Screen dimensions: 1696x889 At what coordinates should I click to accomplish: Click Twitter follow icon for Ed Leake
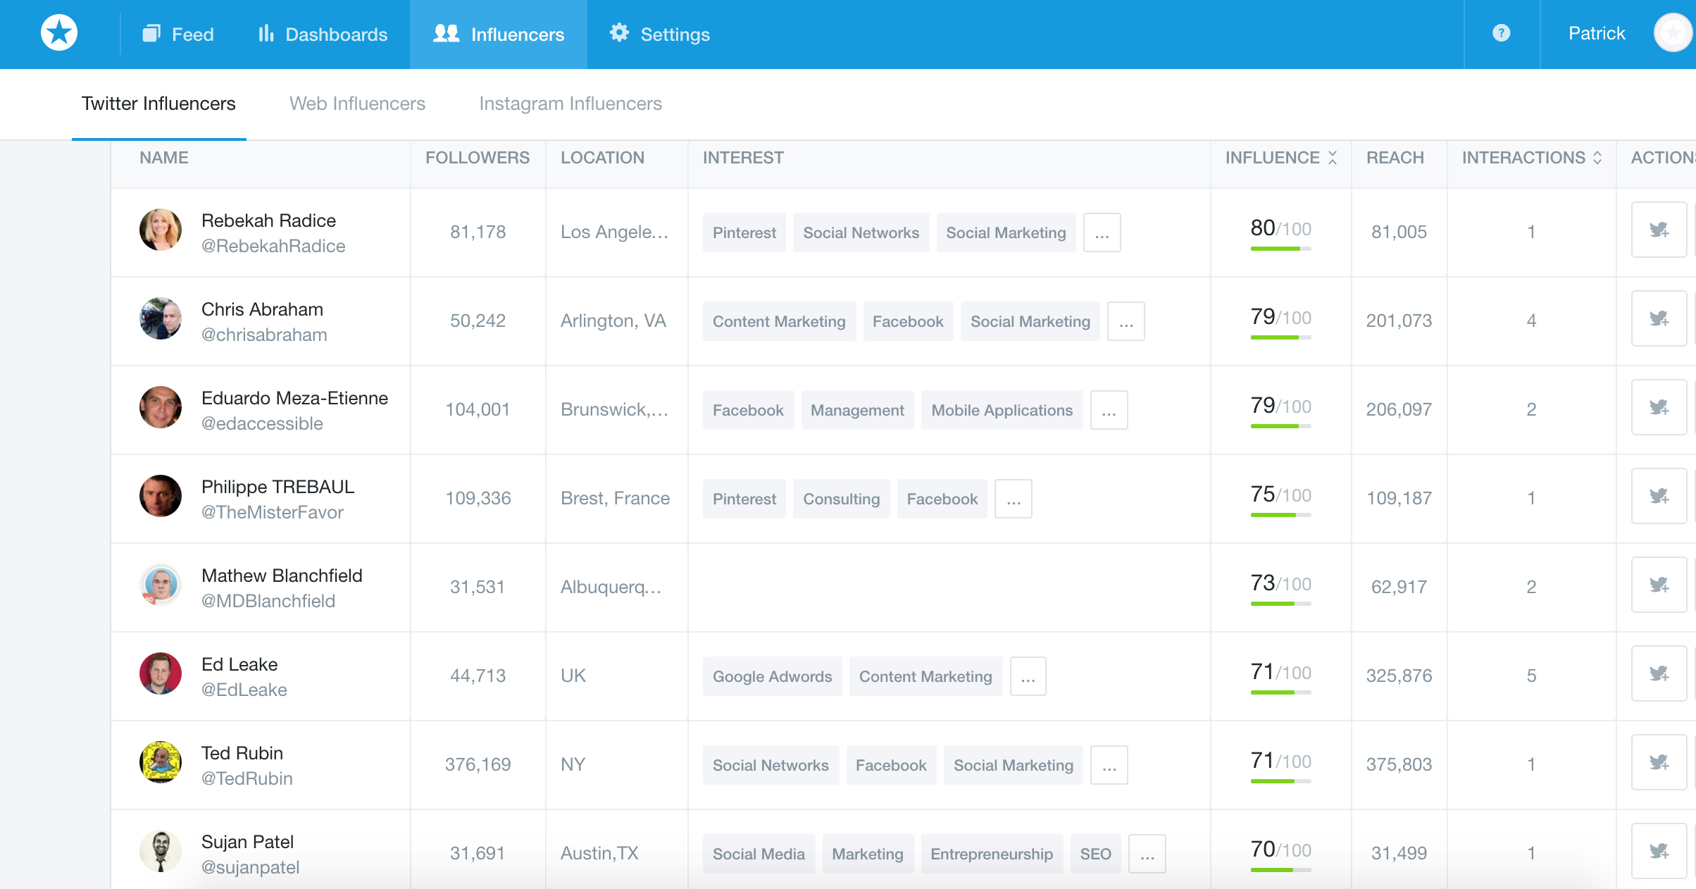(1659, 674)
